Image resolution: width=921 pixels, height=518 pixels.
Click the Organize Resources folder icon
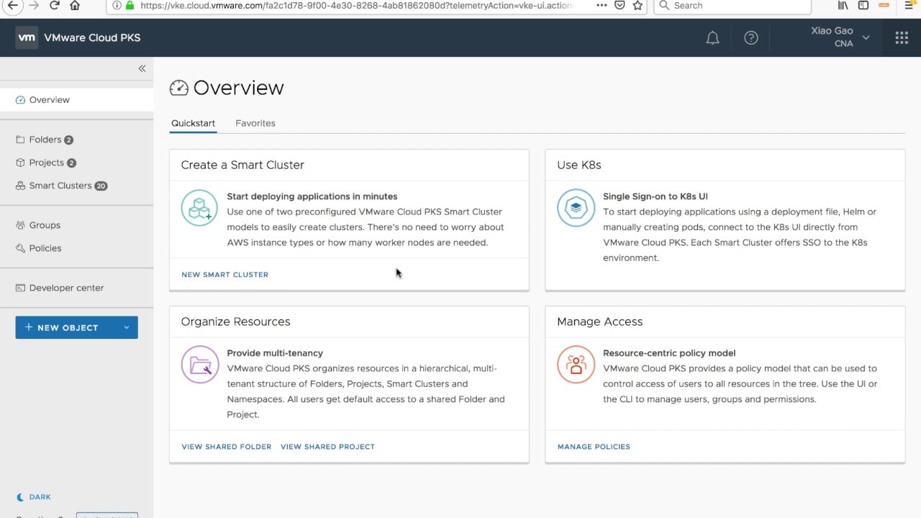tap(199, 365)
